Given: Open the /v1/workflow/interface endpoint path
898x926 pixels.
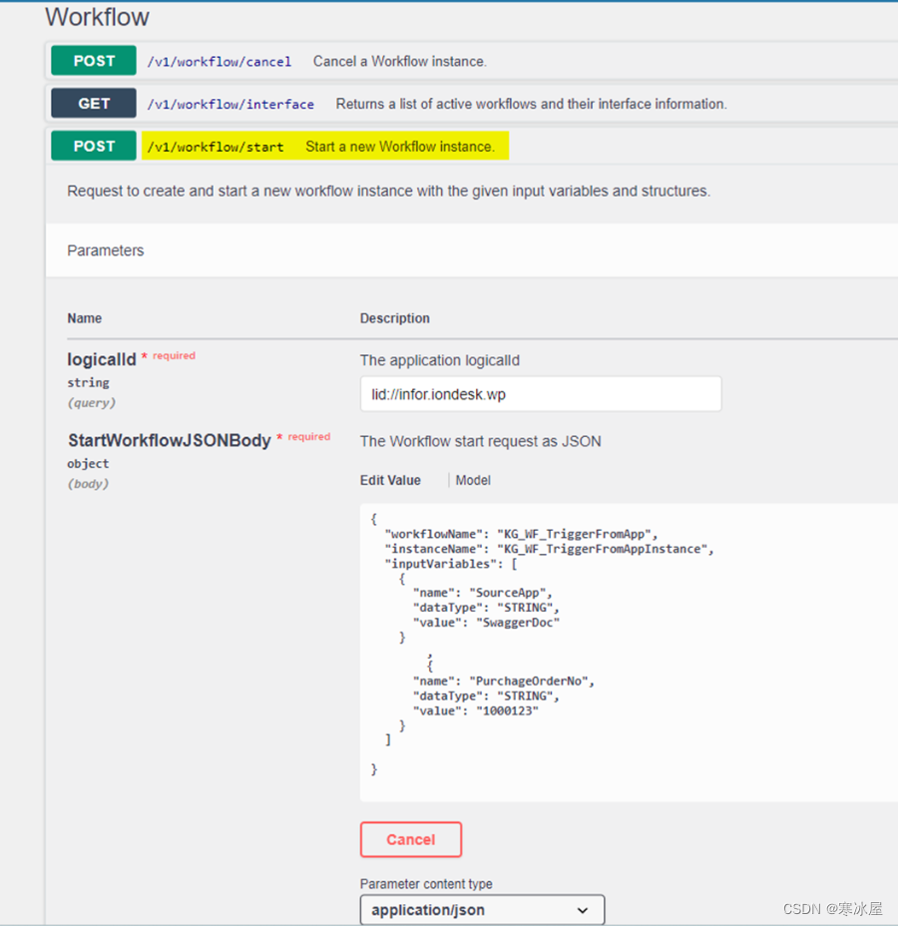Looking at the screenshot, I should pyautogui.click(x=230, y=103).
